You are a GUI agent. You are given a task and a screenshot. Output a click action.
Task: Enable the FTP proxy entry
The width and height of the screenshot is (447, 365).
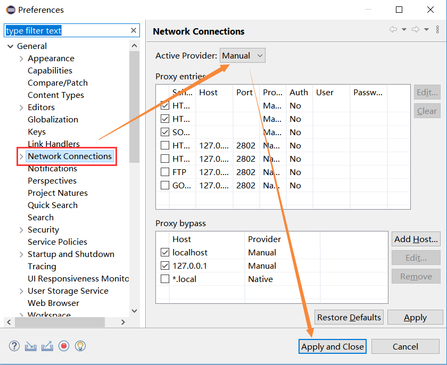coord(165,172)
